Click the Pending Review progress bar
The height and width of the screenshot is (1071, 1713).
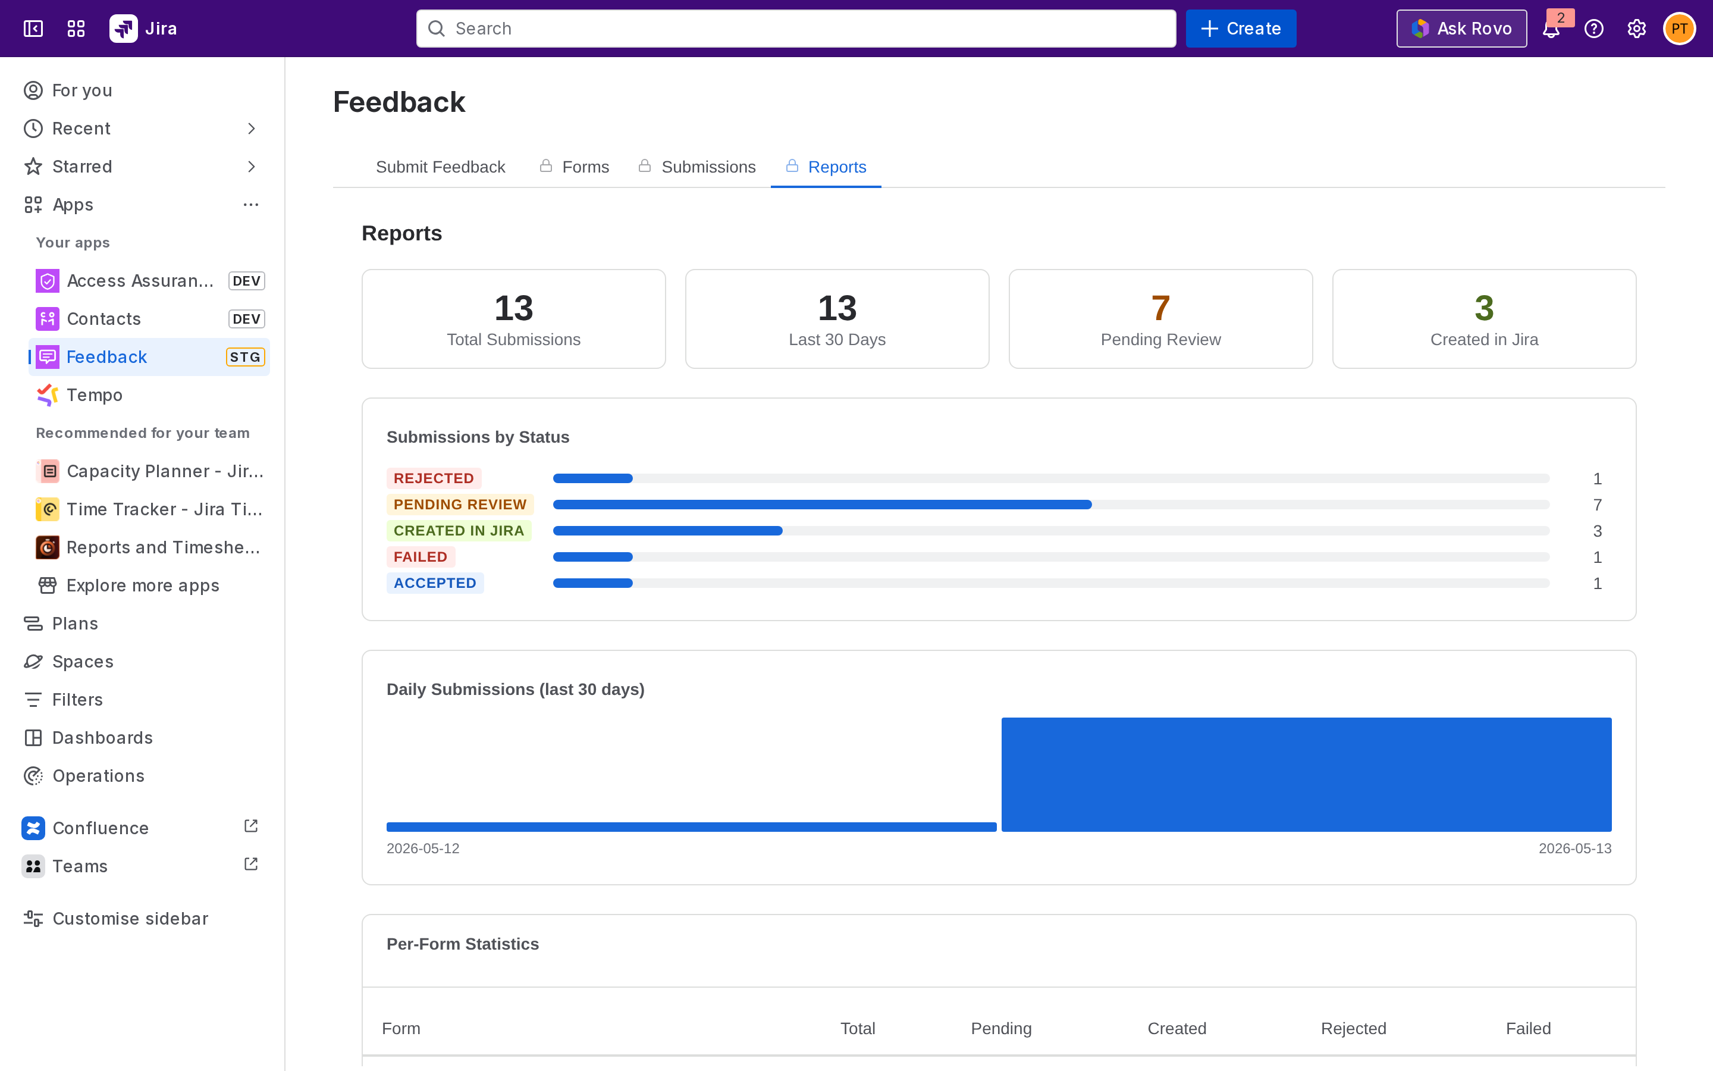(1051, 505)
